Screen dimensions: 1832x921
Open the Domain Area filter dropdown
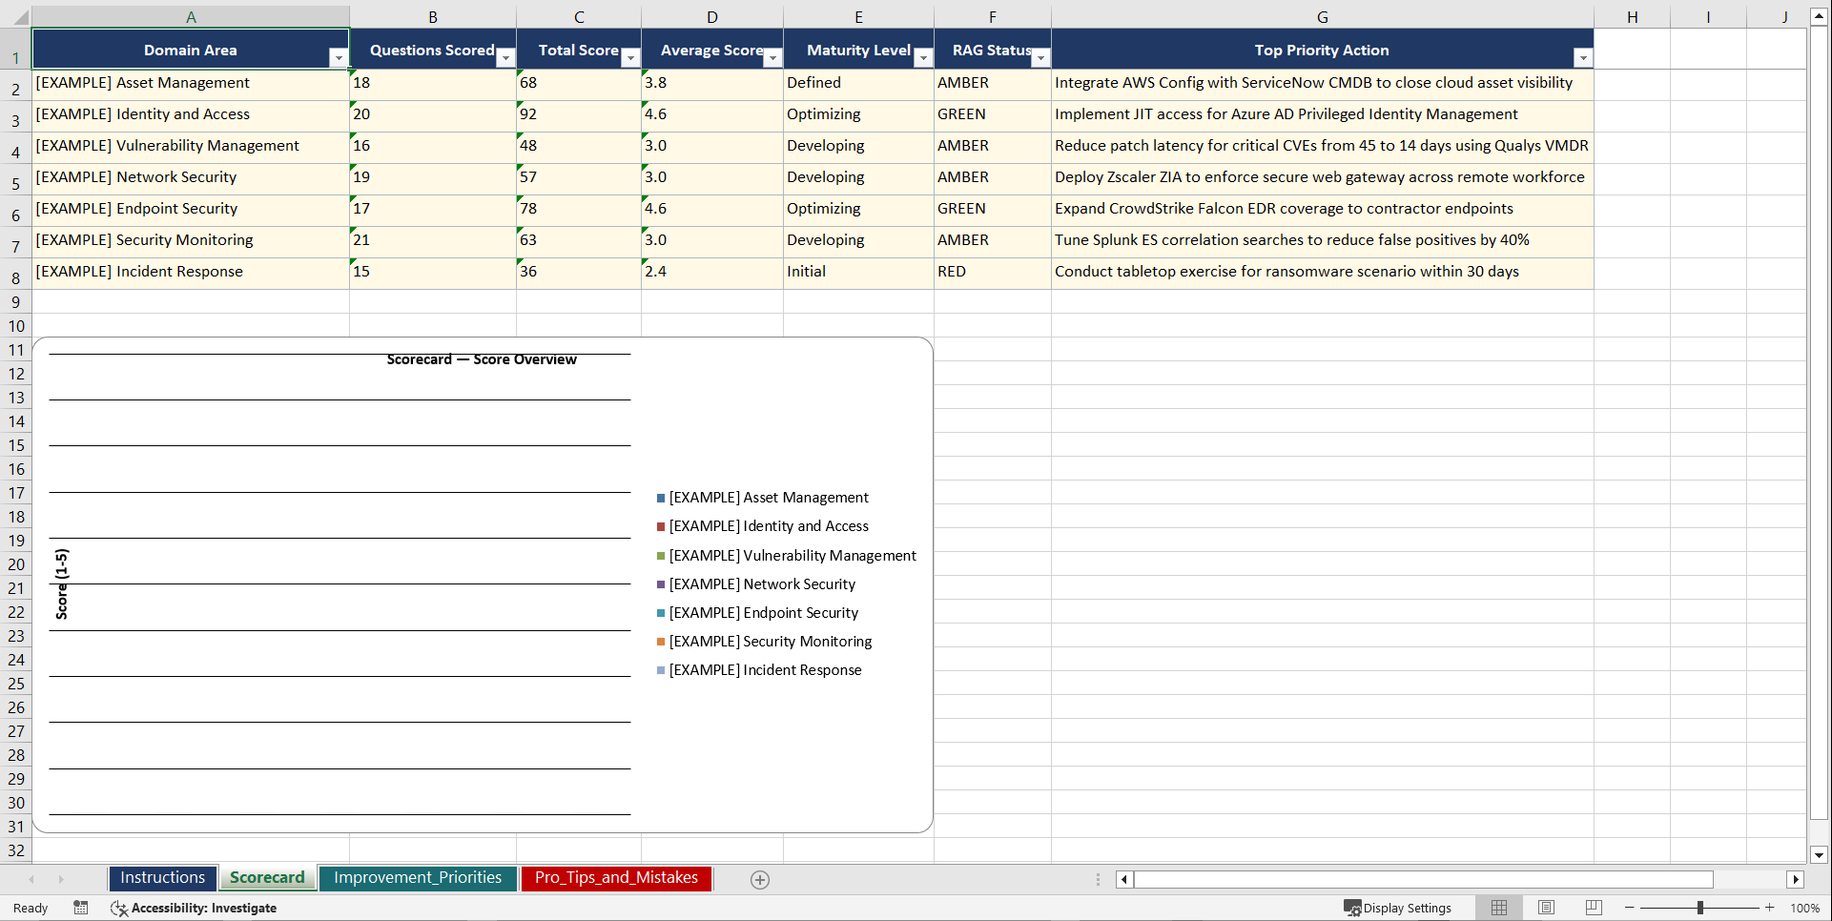tap(339, 57)
